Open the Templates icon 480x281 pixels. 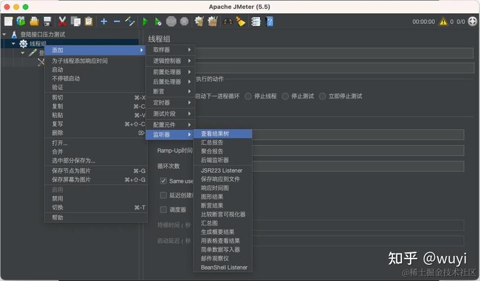point(21,21)
